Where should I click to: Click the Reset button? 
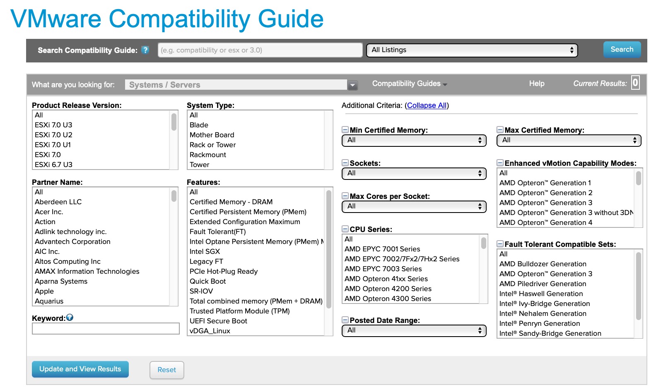[167, 370]
